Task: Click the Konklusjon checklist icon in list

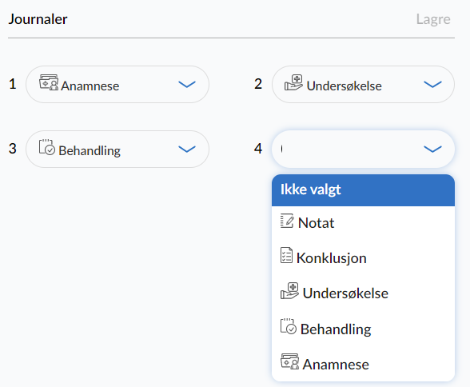Action: coord(286,255)
